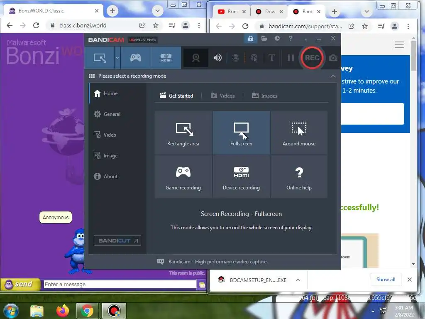Viewport: 425px width, 319px height.
Task: Click Show all downloads
Action: (x=386, y=280)
